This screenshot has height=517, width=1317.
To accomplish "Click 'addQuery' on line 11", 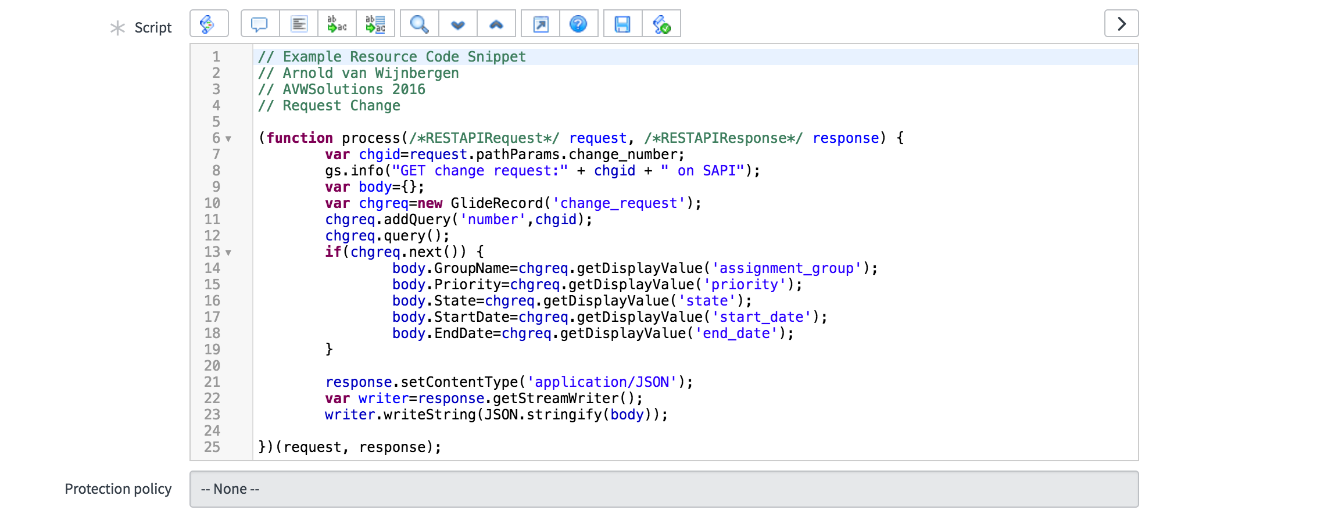I will [x=417, y=219].
